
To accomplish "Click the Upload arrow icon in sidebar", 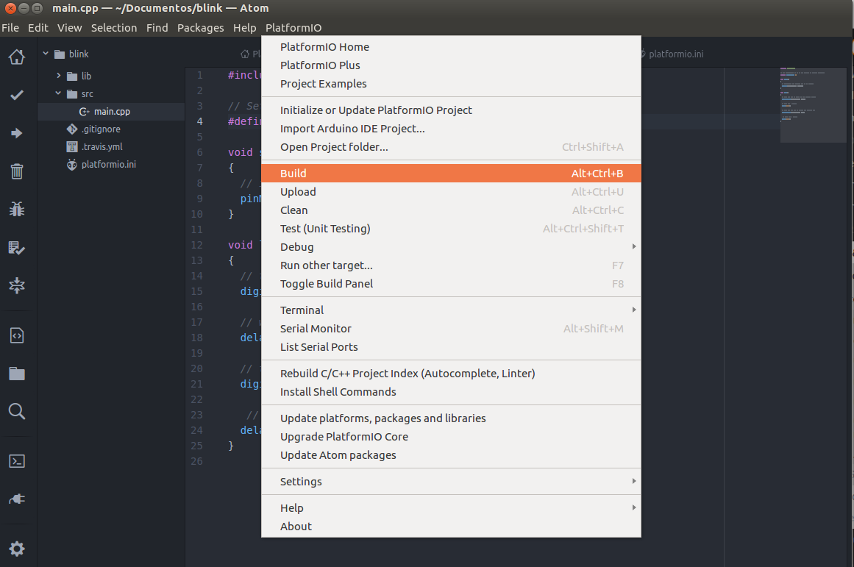I will 17,133.
